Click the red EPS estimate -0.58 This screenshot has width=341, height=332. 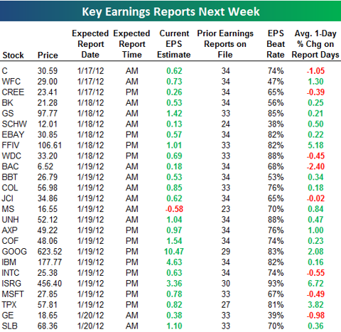click(174, 209)
